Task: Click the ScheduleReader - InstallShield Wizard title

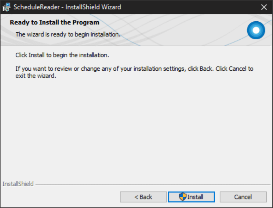Action: [67, 7]
